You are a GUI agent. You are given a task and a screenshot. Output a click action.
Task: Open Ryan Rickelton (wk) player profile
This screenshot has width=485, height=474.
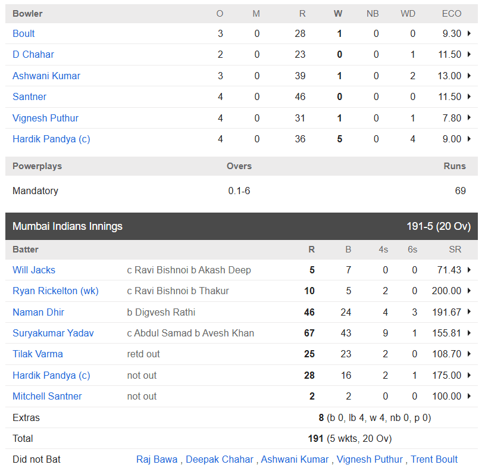click(x=55, y=291)
